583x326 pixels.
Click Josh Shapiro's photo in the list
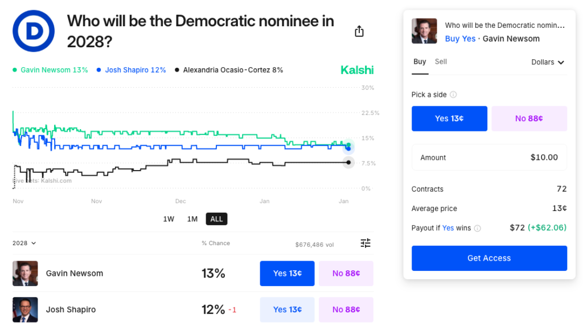coord(25,310)
